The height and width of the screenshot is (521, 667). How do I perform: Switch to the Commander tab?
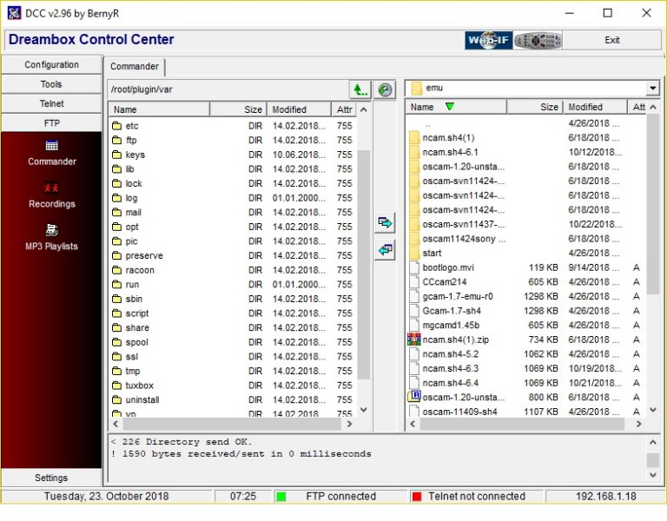point(135,67)
